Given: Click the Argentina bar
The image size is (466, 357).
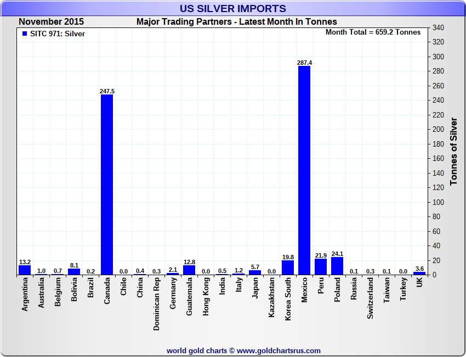Looking at the screenshot, I should (25, 270).
